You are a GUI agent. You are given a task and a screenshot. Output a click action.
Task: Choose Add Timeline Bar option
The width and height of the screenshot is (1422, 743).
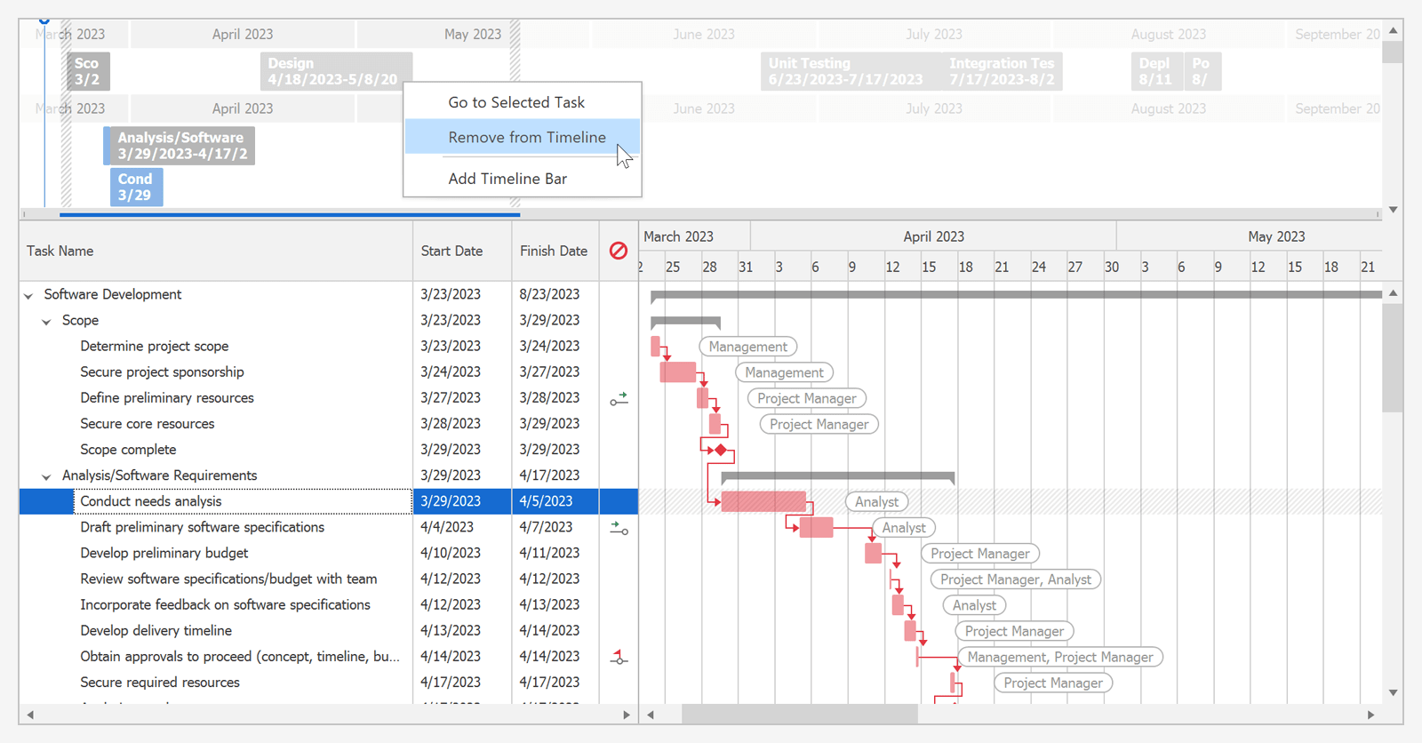(x=507, y=179)
